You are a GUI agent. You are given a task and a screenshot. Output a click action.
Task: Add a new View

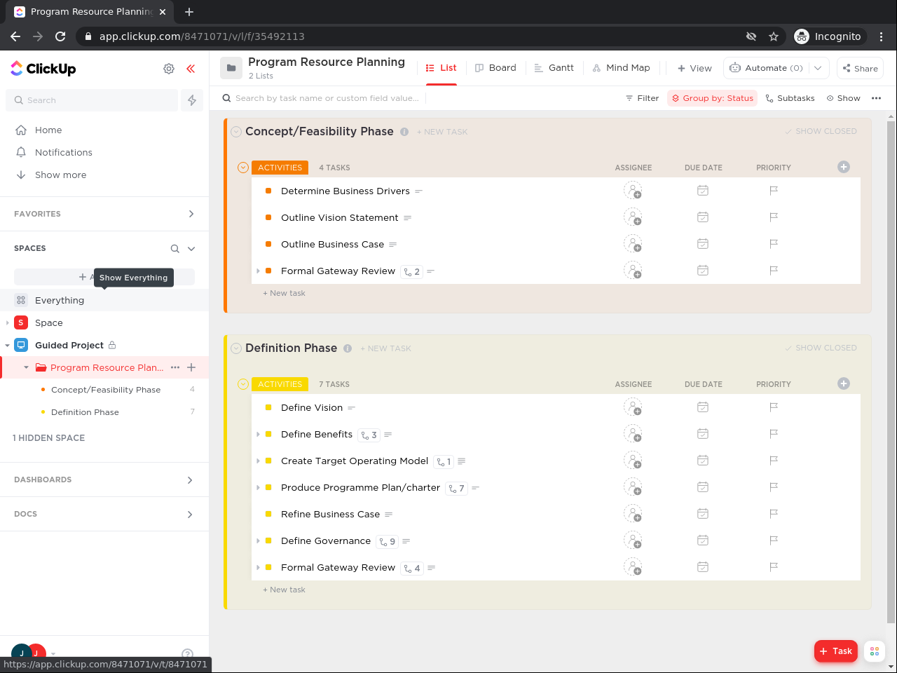(x=694, y=68)
